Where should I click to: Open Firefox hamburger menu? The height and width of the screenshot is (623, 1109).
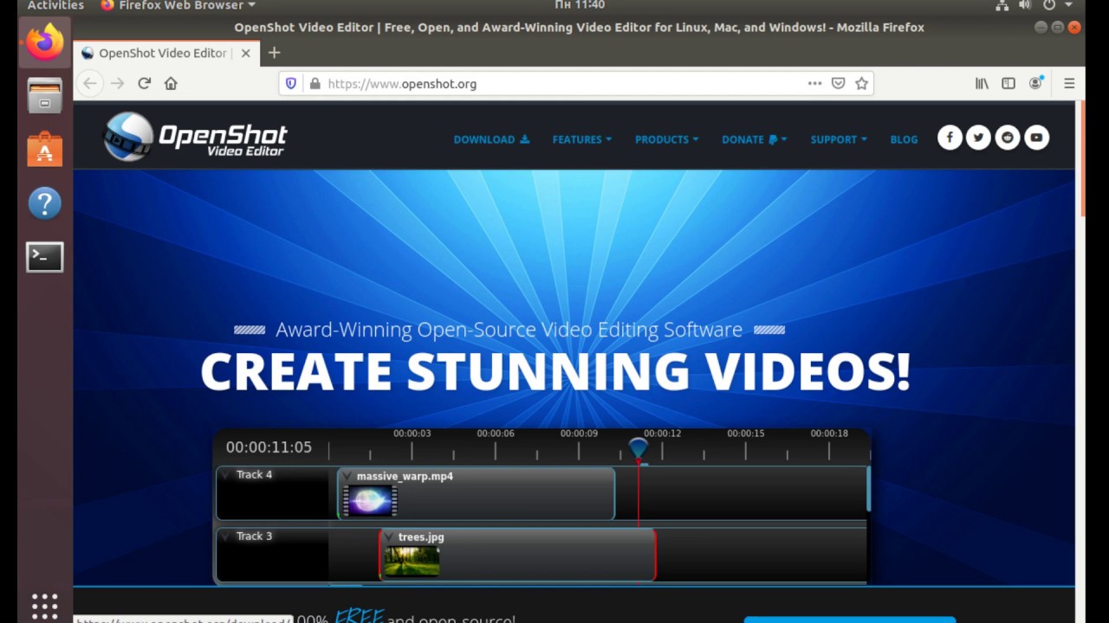click(1069, 83)
